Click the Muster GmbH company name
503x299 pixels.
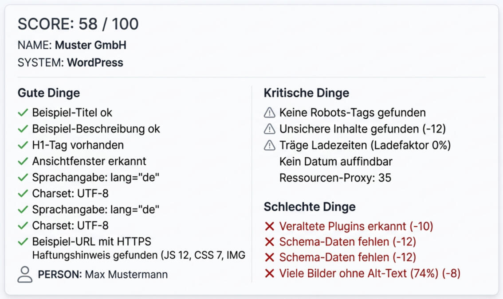point(90,45)
